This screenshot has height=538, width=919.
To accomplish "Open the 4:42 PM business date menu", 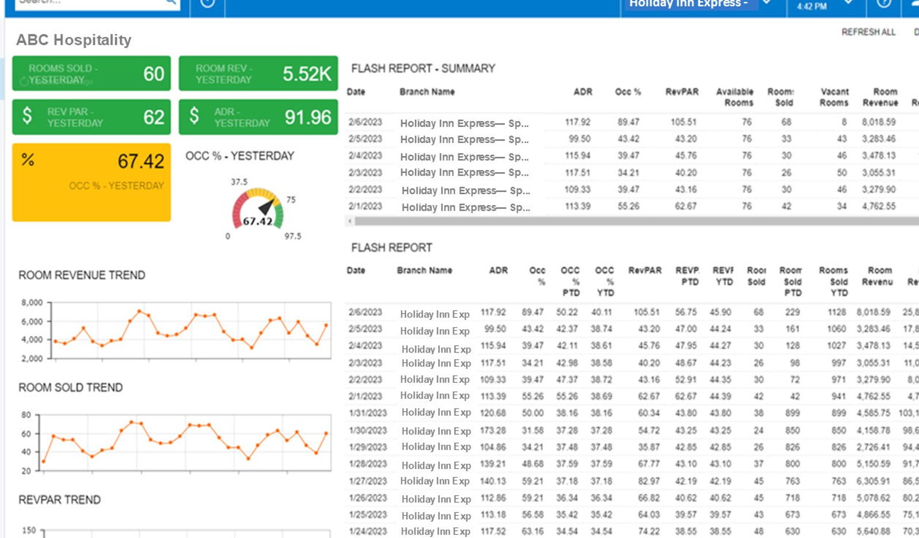I will point(825,6).
